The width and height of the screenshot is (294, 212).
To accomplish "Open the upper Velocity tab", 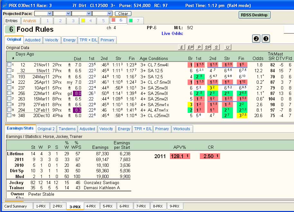I will click(51, 40).
